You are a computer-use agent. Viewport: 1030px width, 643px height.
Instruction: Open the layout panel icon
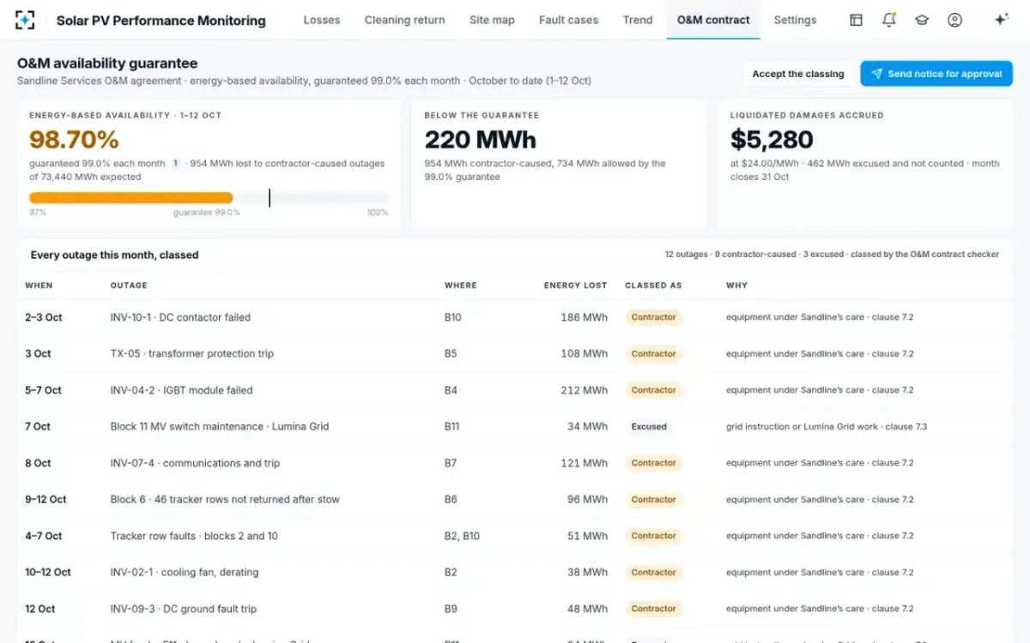tap(856, 20)
